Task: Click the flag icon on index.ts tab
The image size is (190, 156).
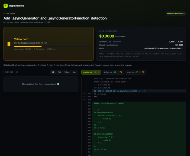Action: point(121,72)
